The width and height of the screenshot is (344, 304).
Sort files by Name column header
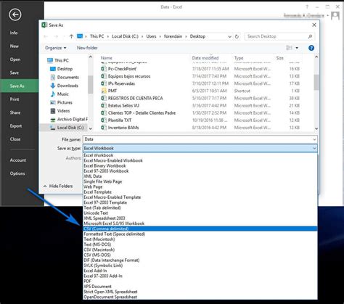[x=107, y=58]
